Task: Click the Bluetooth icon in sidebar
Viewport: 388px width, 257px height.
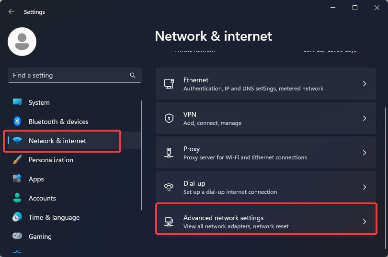Action: tap(17, 122)
